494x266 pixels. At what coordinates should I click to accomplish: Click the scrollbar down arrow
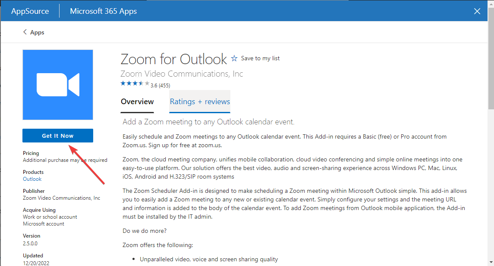[x=491, y=262]
